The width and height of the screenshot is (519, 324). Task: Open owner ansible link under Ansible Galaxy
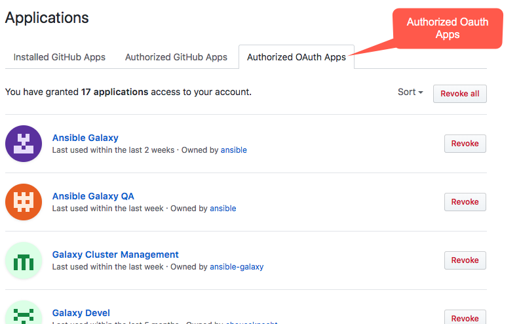click(234, 150)
